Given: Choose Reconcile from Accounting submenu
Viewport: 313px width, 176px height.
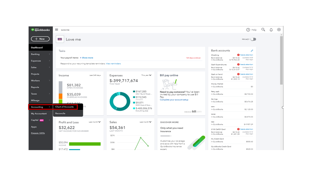Looking at the screenshot, I should point(60,113).
